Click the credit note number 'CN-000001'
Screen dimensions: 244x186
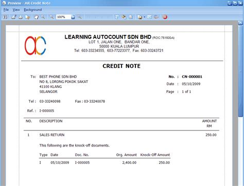[x=192, y=77]
